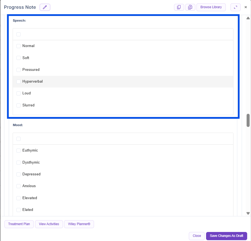Image resolution: width=251 pixels, height=241 pixels.
Task: Toggle select-all checkbox in Speech header
Action: pos(19,34)
